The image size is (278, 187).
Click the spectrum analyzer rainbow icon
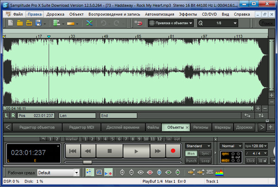click(x=220, y=173)
